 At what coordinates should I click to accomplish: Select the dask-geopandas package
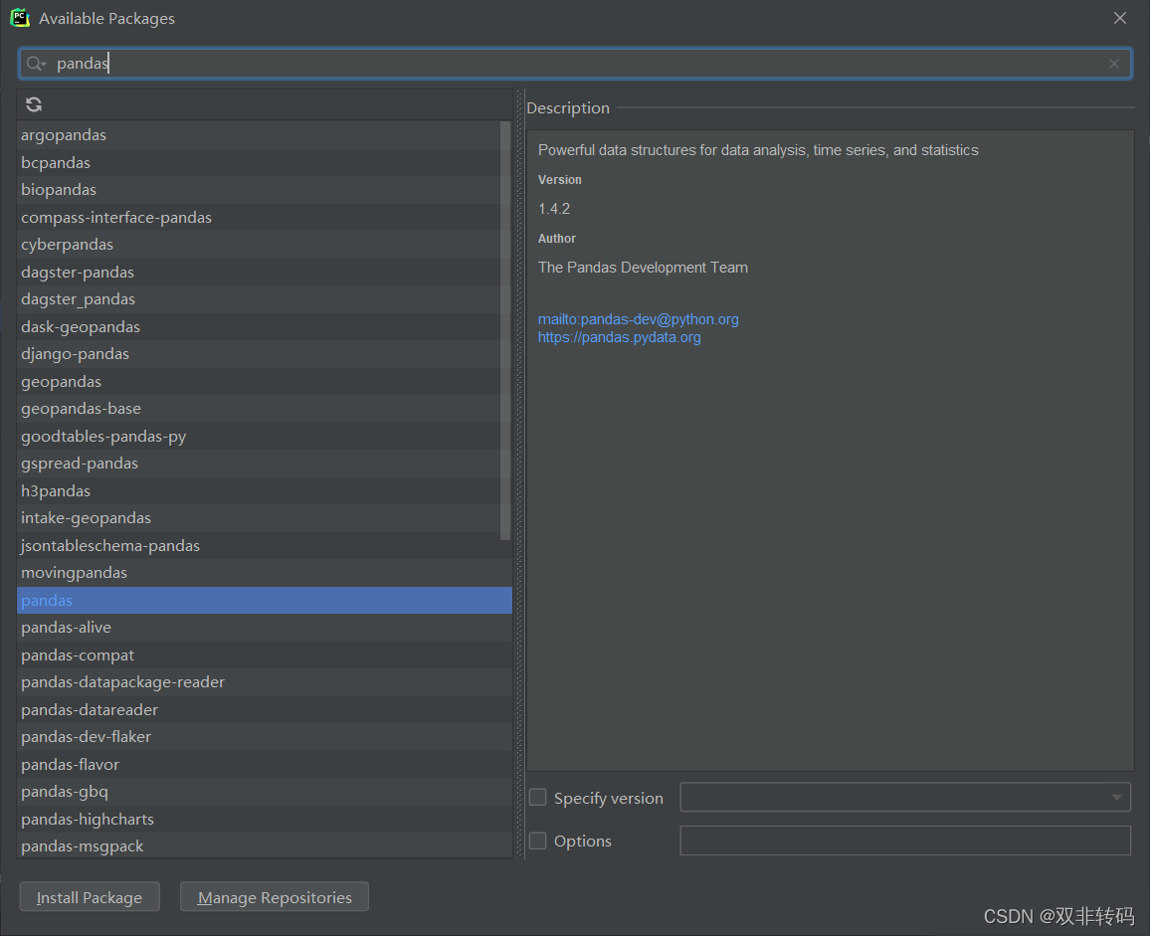pos(259,326)
